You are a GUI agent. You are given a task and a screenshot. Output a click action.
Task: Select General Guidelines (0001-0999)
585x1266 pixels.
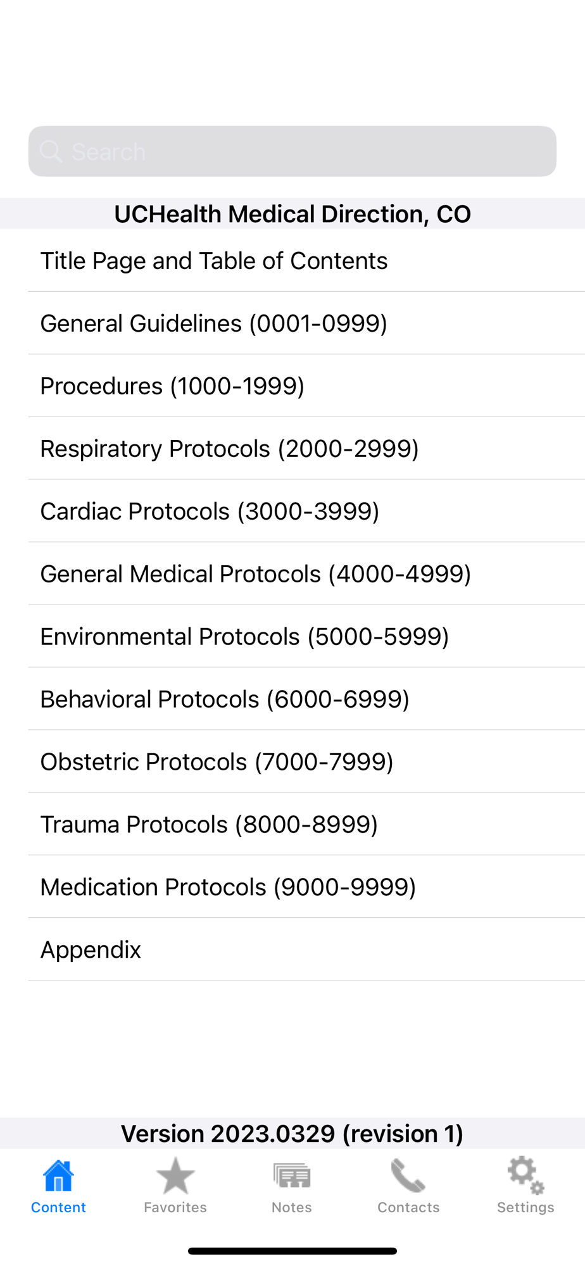pyautogui.click(x=214, y=323)
